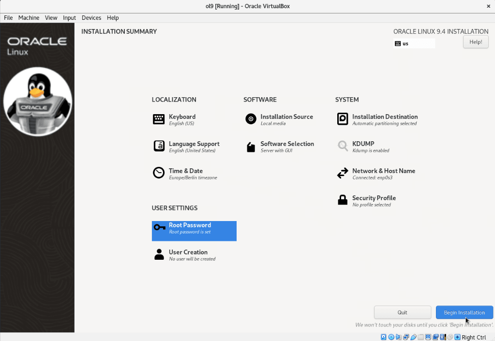The image size is (495, 341).
Task: Open Language Support icon
Action: pos(159,146)
